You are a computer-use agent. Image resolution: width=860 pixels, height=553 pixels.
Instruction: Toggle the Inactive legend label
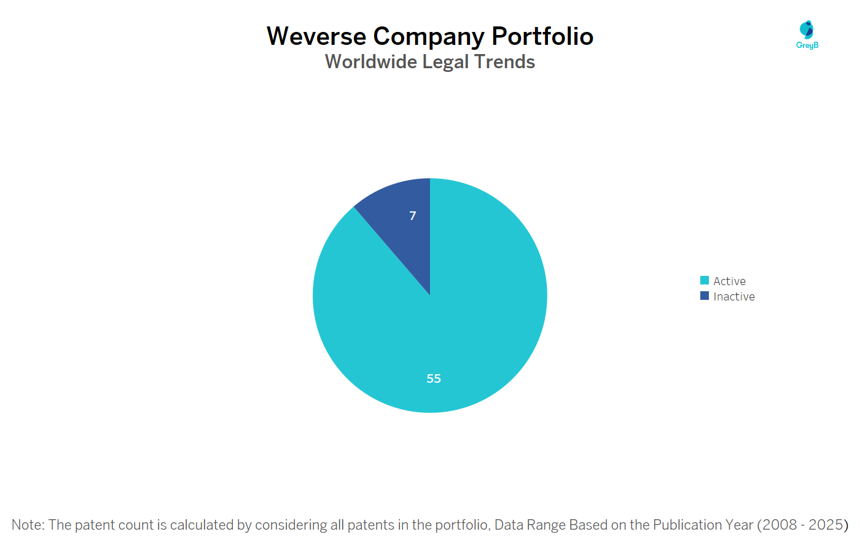734,297
